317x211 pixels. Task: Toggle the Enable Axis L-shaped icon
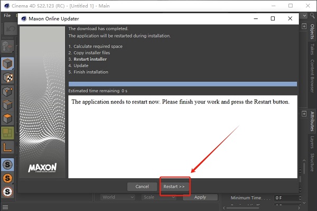tap(7, 147)
